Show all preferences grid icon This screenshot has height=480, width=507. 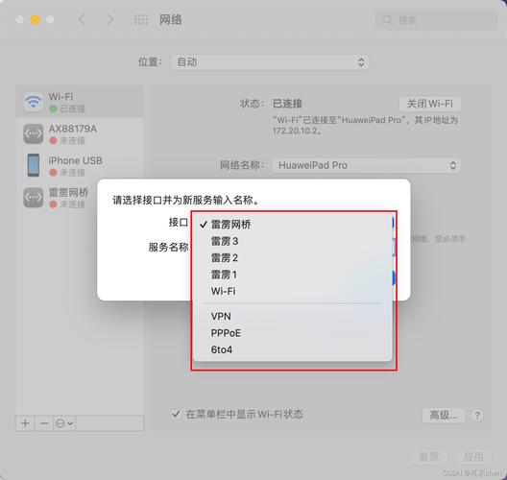click(x=140, y=20)
